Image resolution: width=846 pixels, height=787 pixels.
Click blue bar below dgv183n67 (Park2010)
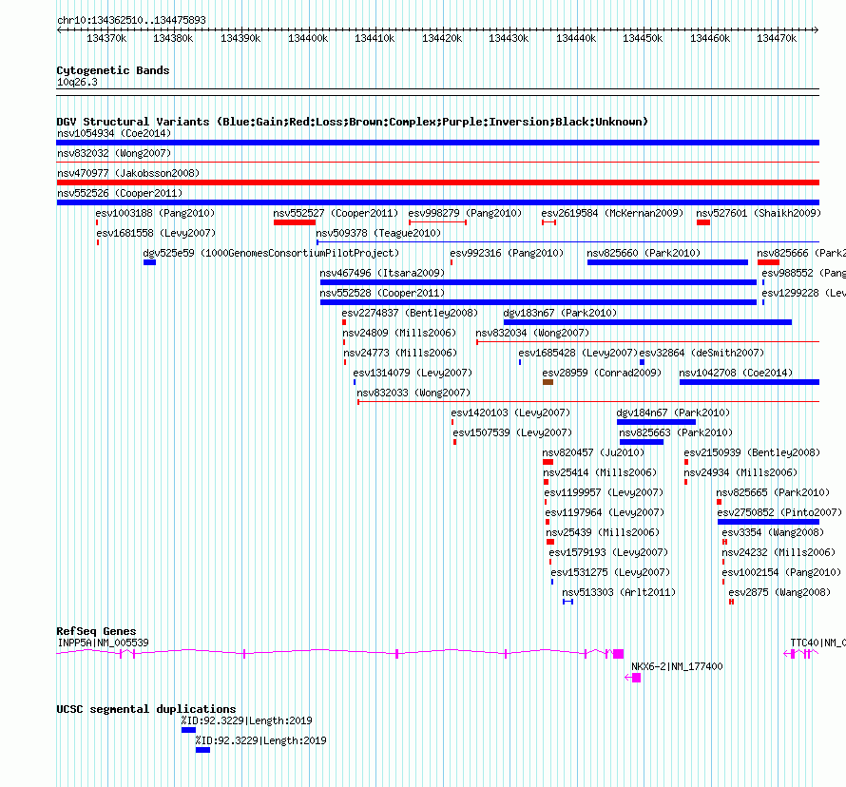point(647,322)
